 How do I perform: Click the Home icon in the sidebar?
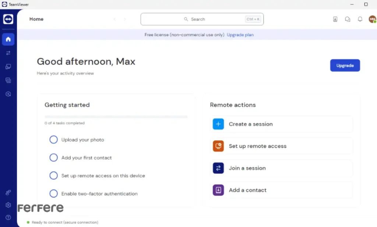click(8, 39)
